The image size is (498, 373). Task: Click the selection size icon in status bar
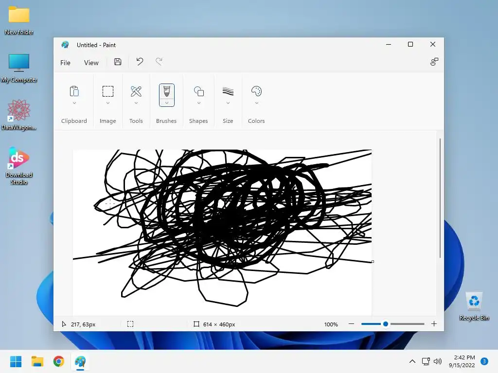click(x=130, y=324)
